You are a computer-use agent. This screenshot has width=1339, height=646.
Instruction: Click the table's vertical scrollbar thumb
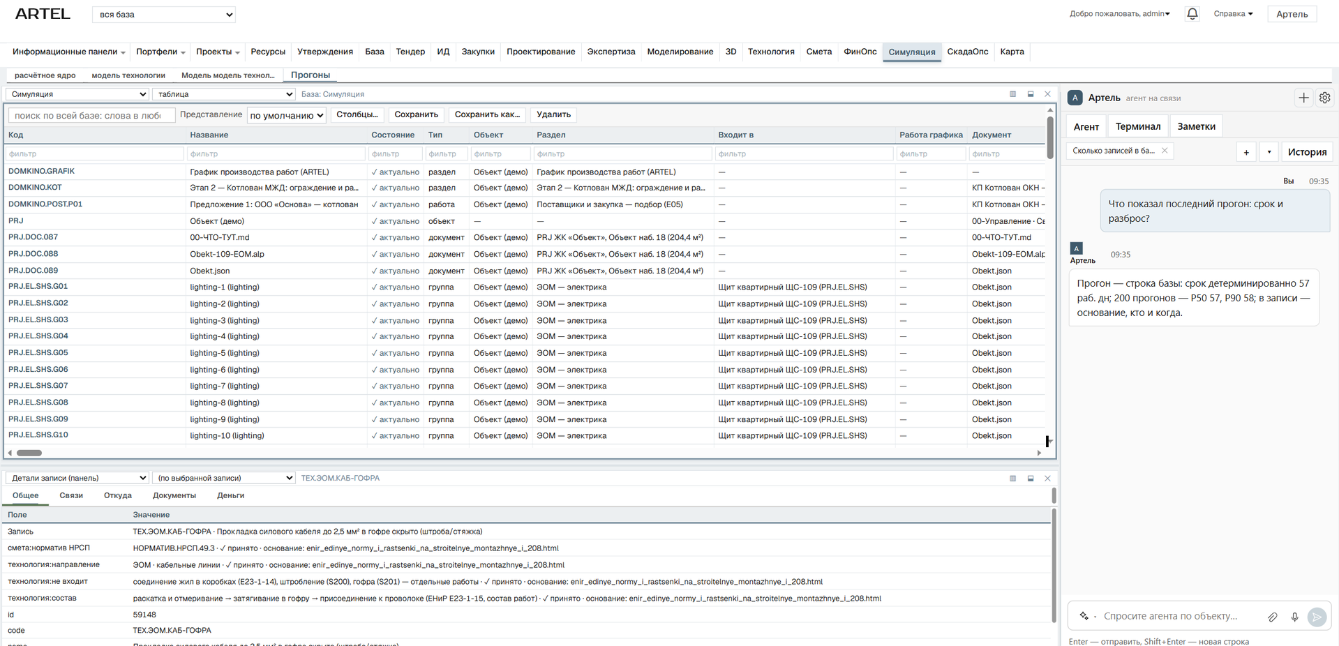coord(1050,137)
